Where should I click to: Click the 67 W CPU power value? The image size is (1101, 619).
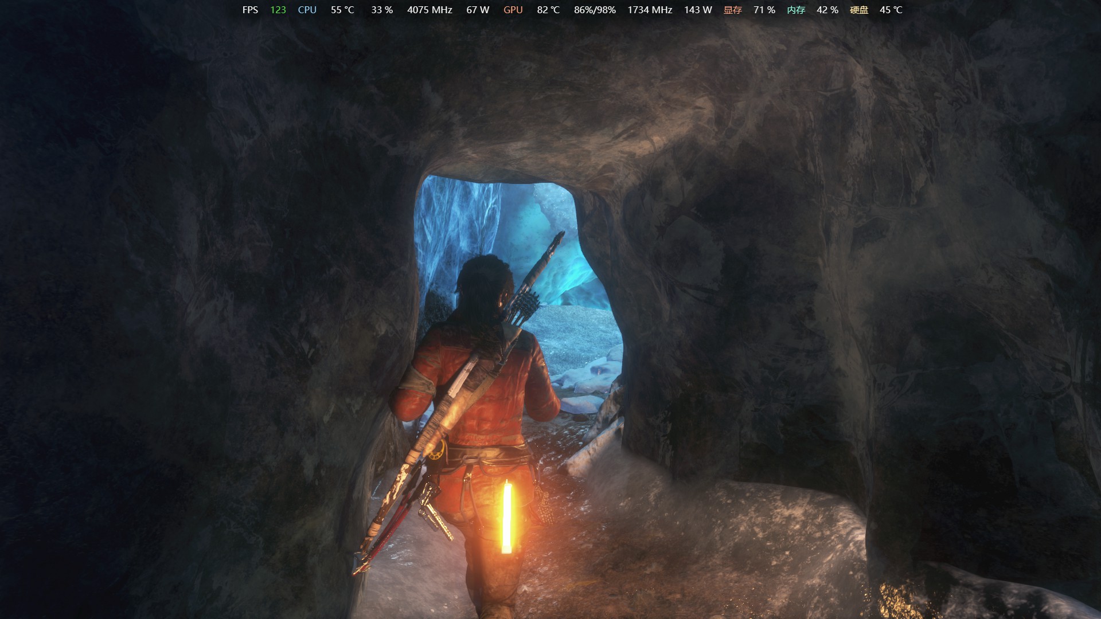[478, 10]
